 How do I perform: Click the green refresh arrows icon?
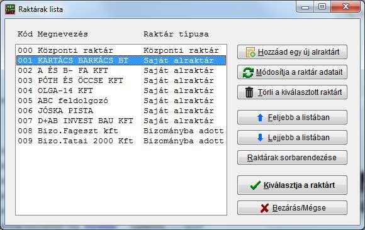click(x=248, y=72)
